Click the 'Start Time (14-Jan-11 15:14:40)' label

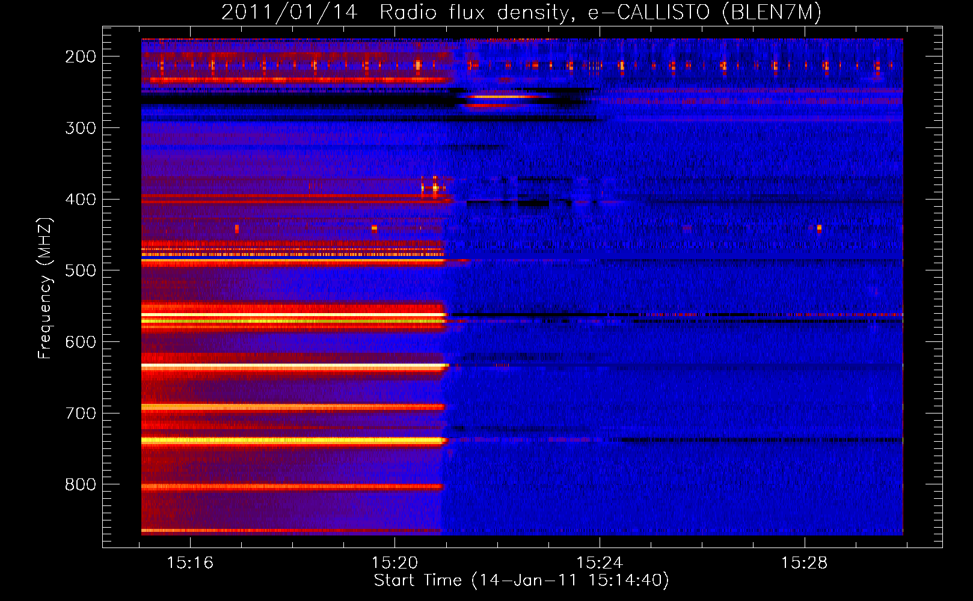521,581
